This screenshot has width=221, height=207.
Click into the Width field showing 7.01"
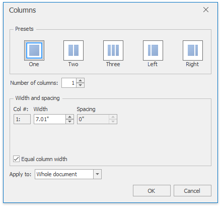pyautogui.click(x=50, y=119)
